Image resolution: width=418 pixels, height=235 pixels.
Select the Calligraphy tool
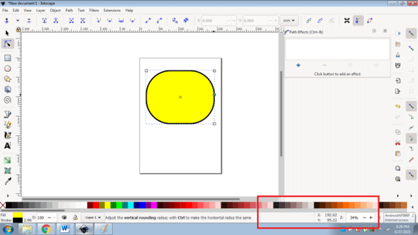[x=7, y=135]
